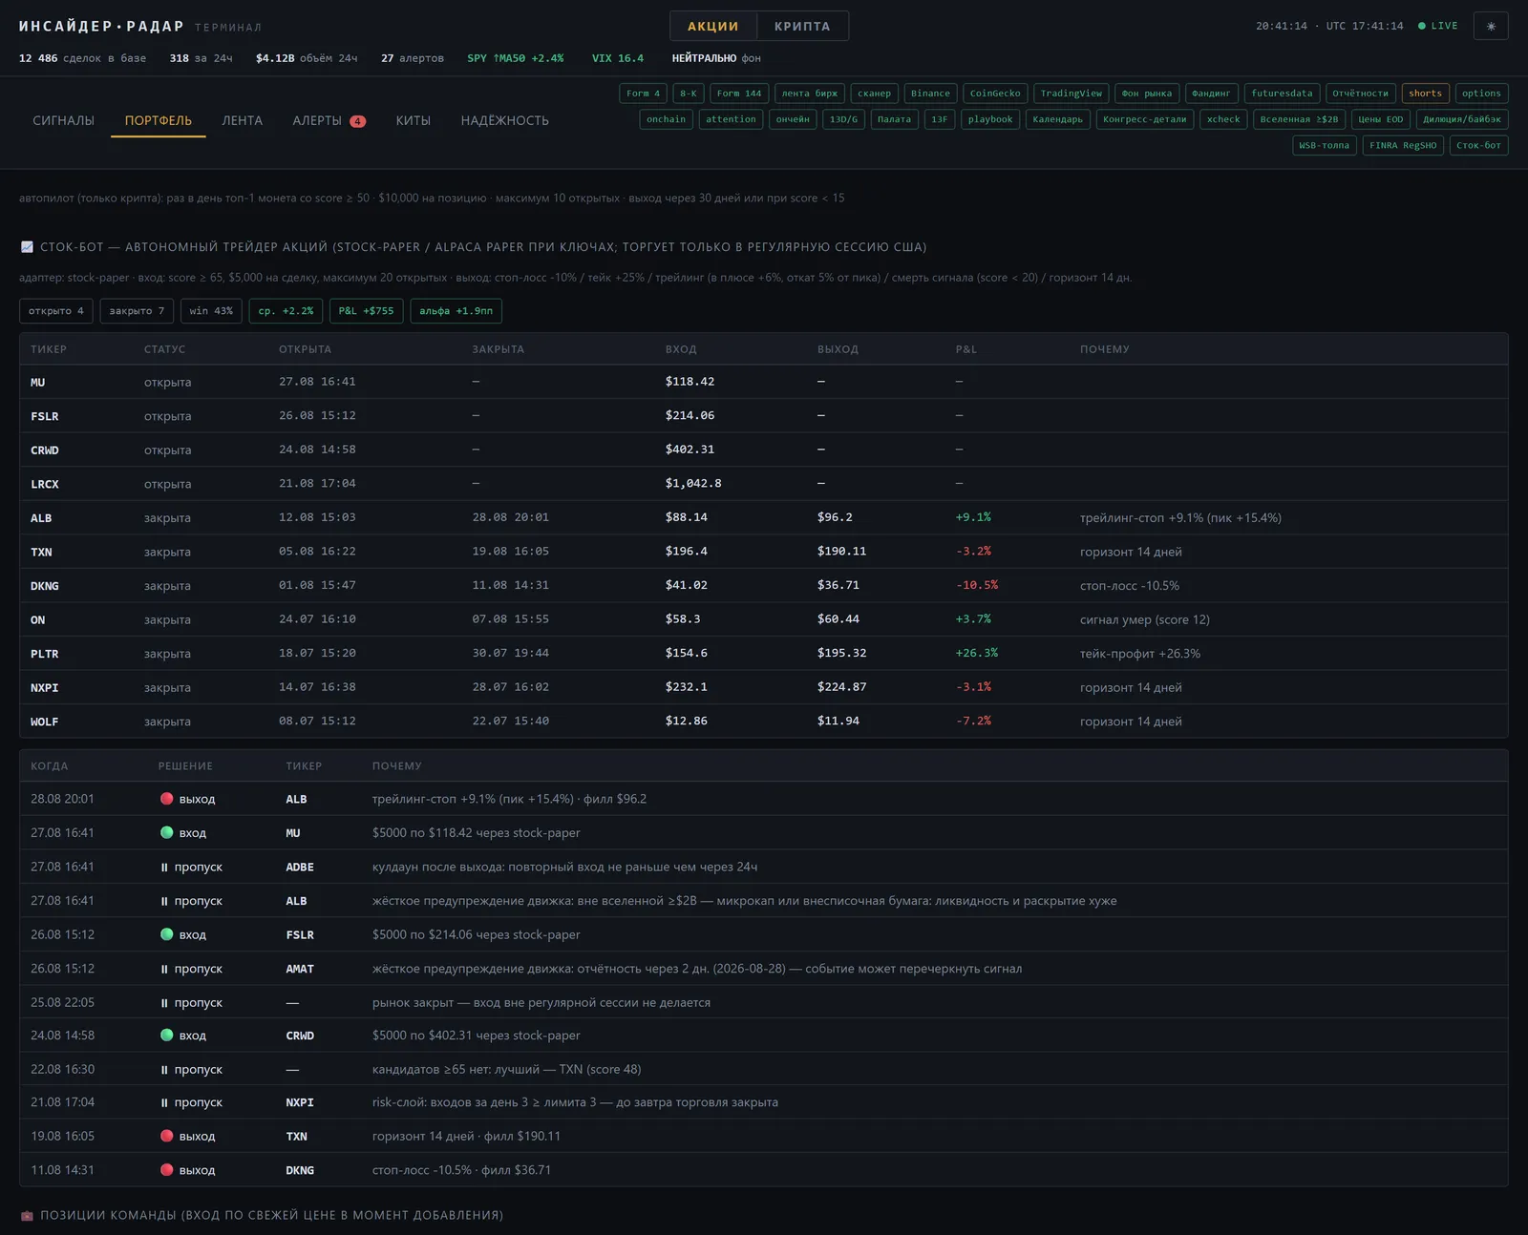Screen dimensions: 1528x1235
Task: Click the futuresdata tag
Action: [1282, 94]
